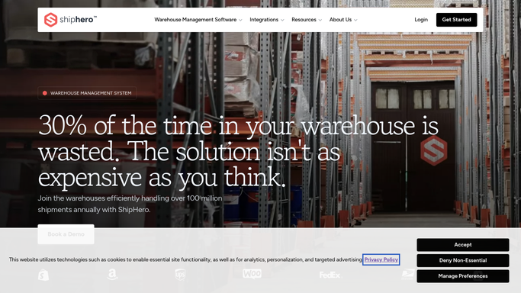Open the Login link
521x293 pixels.
[x=421, y=20]
